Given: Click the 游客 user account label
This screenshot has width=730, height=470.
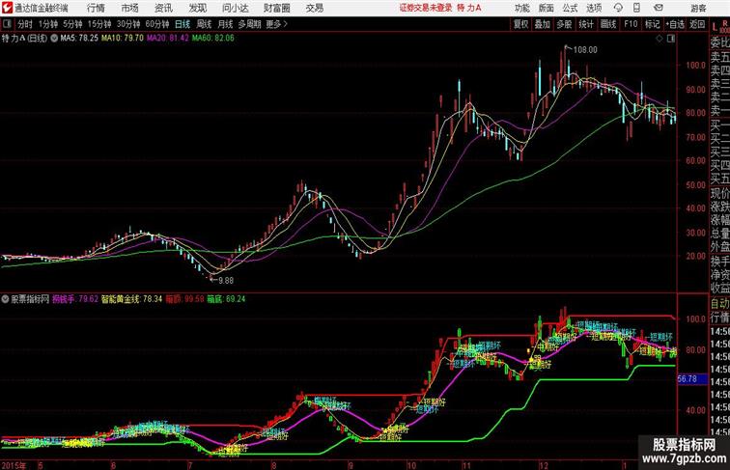Looking at the screenshot, I should (698, 8).
